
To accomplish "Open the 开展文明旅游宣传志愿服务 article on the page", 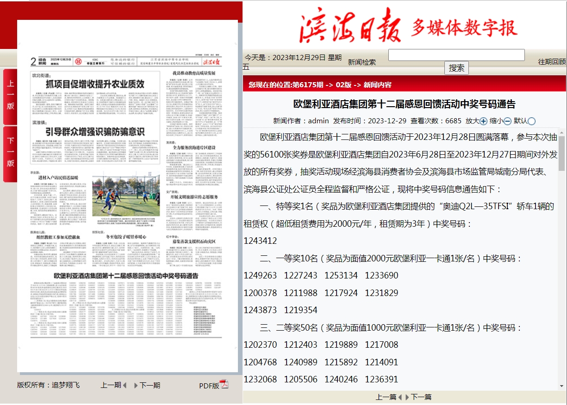I will click(x=195, y=197).
